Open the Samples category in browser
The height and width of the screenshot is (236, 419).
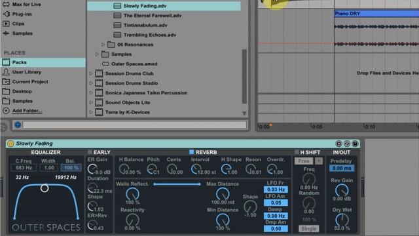(18, 33)
